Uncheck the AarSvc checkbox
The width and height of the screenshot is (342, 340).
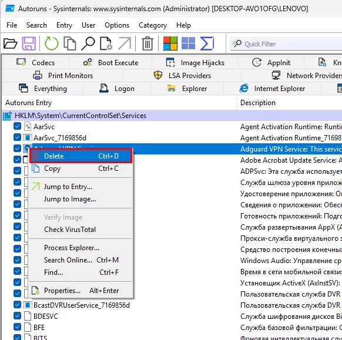tap(17, 126)
